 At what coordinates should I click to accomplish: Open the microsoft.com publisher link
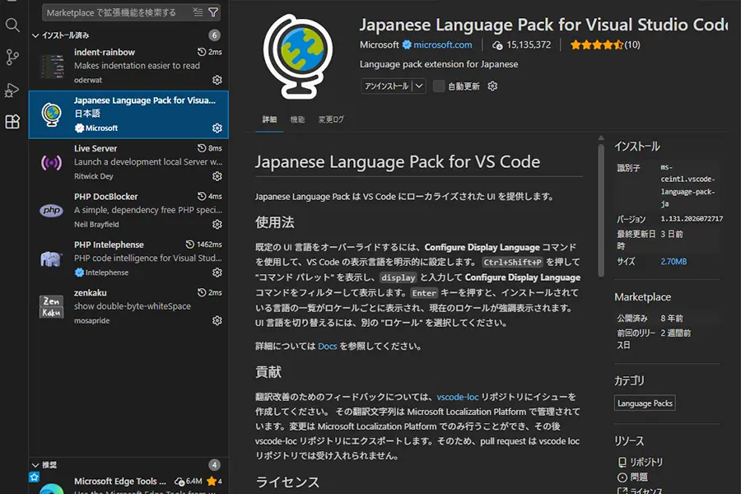pyautogui.click(x=442, y=45)
